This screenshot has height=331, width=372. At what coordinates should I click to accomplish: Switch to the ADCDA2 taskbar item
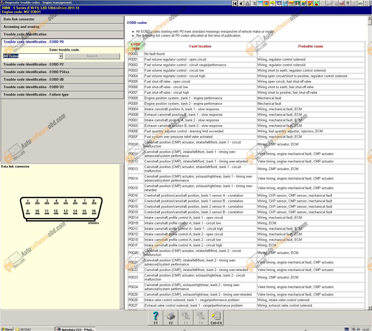[x=34, y=329]
